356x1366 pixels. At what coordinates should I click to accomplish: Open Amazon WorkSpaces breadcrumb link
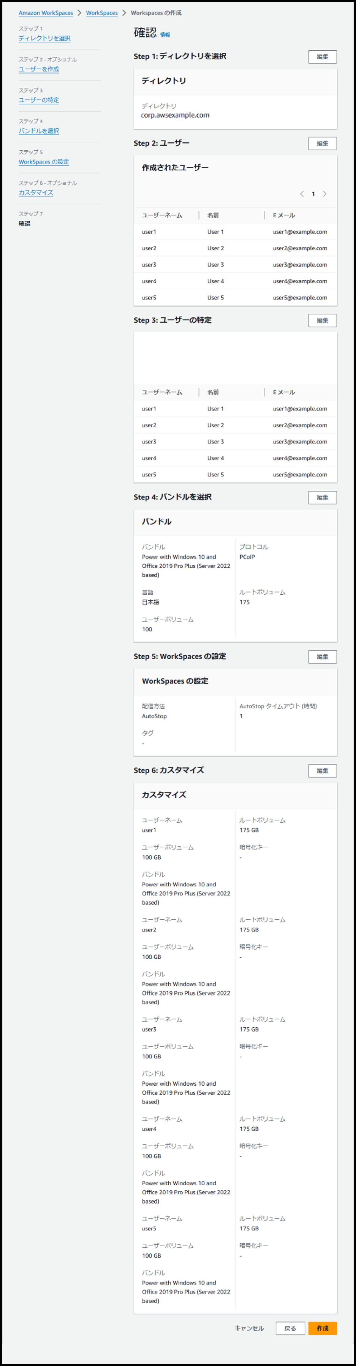click(46, 13)
